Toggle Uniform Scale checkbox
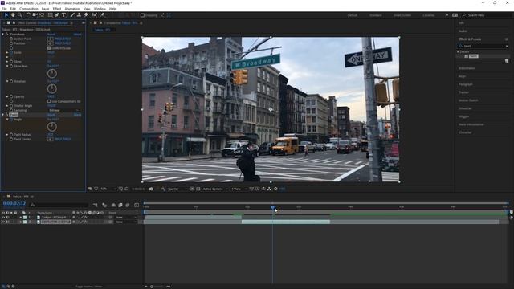514x289 pixels. [x=49, y=48]
